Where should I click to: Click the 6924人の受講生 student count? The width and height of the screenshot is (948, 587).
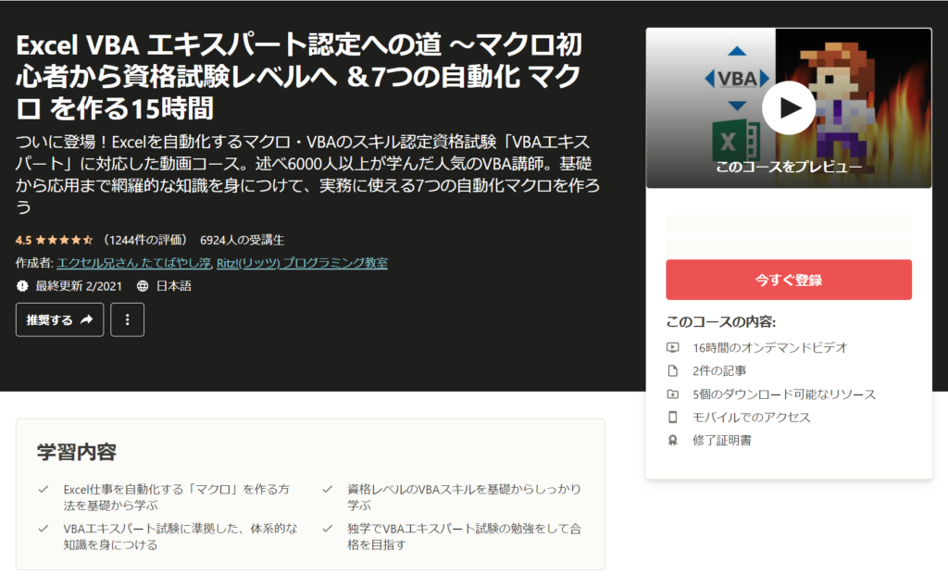[242, 240]
